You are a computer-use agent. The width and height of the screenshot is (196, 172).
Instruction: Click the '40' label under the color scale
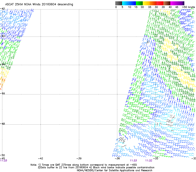point(170,7)
